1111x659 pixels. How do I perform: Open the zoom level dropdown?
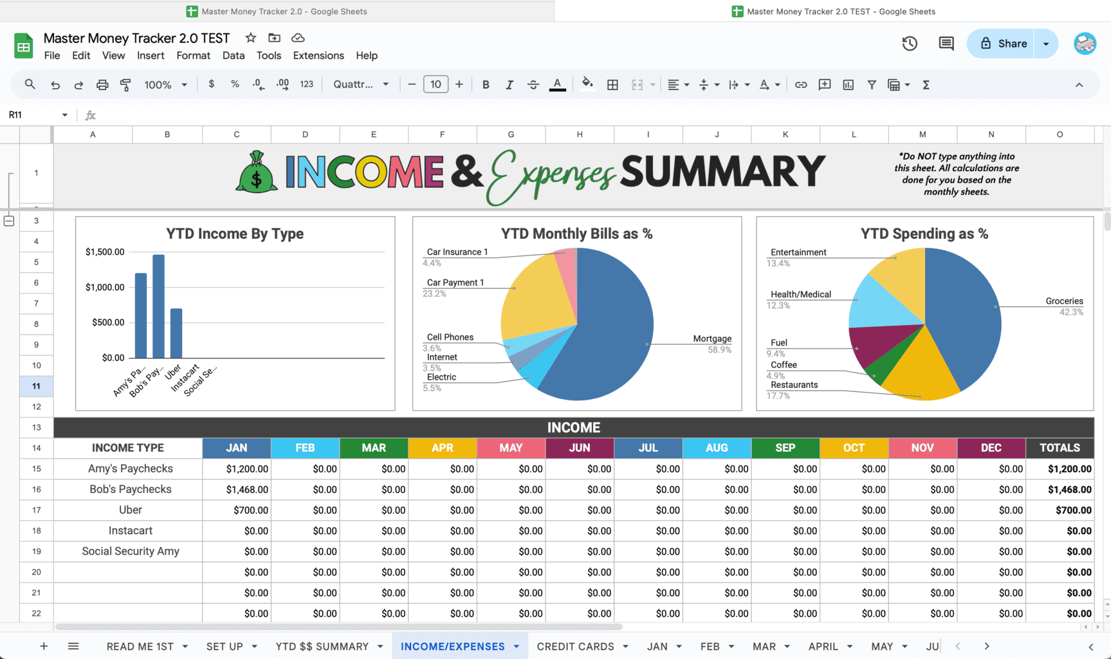tap(165, 84)
